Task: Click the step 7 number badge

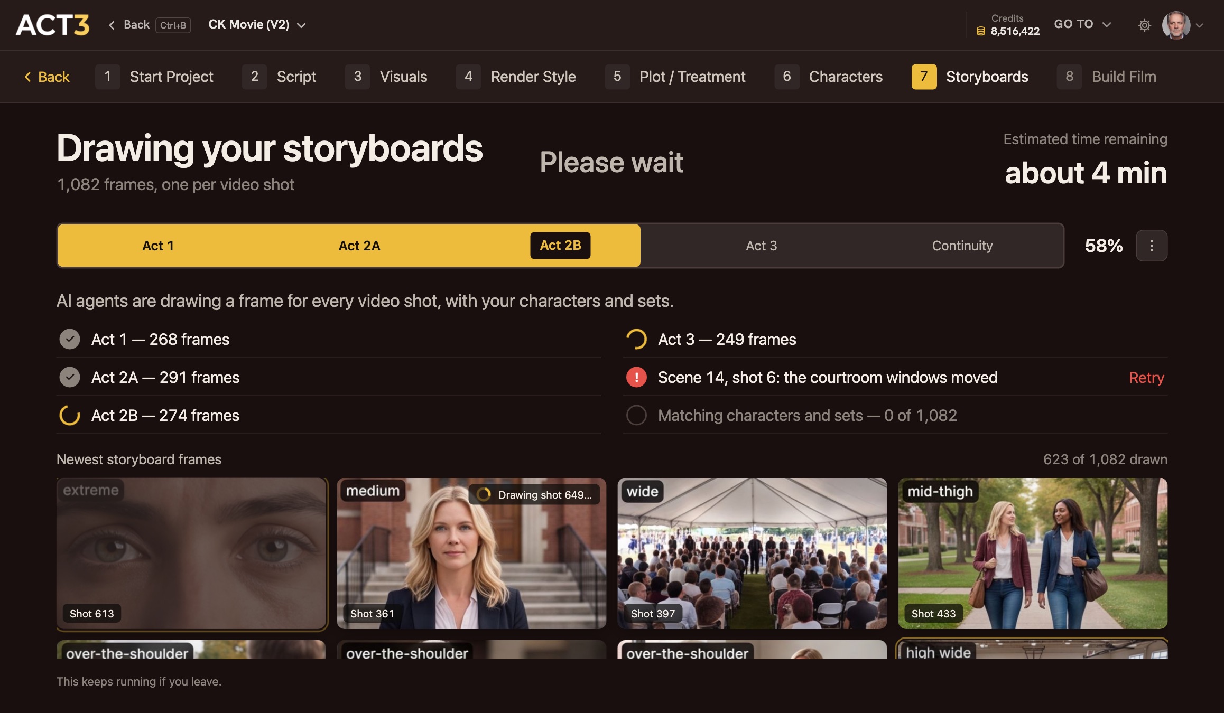Action: 924,77
